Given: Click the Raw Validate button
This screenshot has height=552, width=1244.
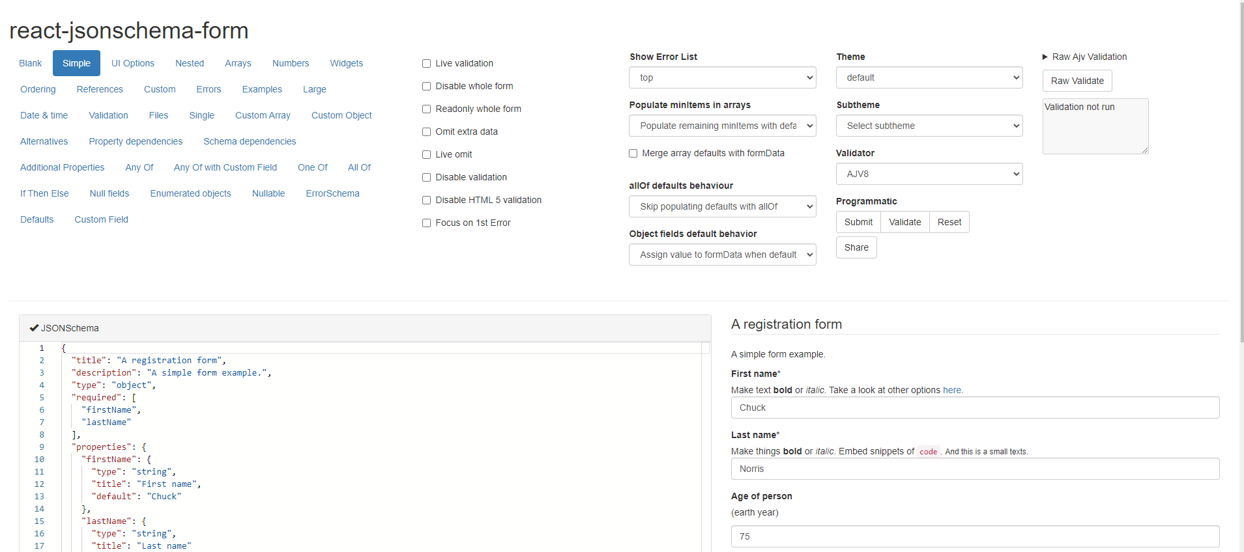Looking at the screenshot, I should coord(1077,81).
